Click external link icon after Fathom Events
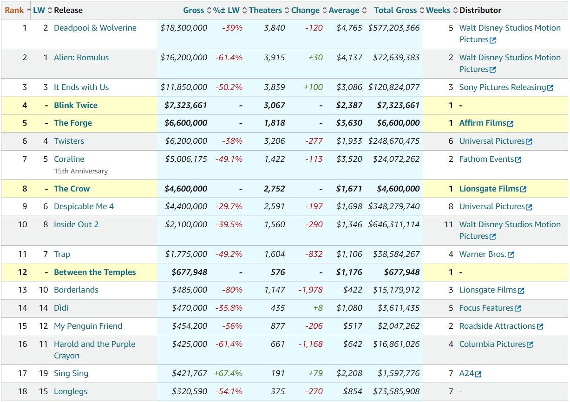The image size is (570, 402). click(x=518, y=160)
